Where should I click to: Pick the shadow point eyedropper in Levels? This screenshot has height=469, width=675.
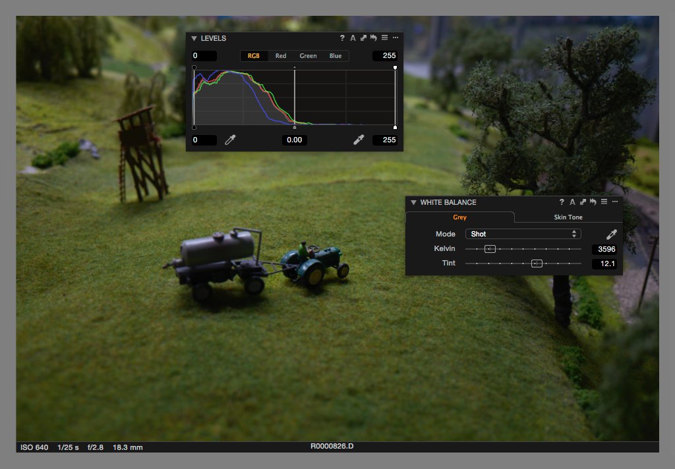tap(230, 140)
